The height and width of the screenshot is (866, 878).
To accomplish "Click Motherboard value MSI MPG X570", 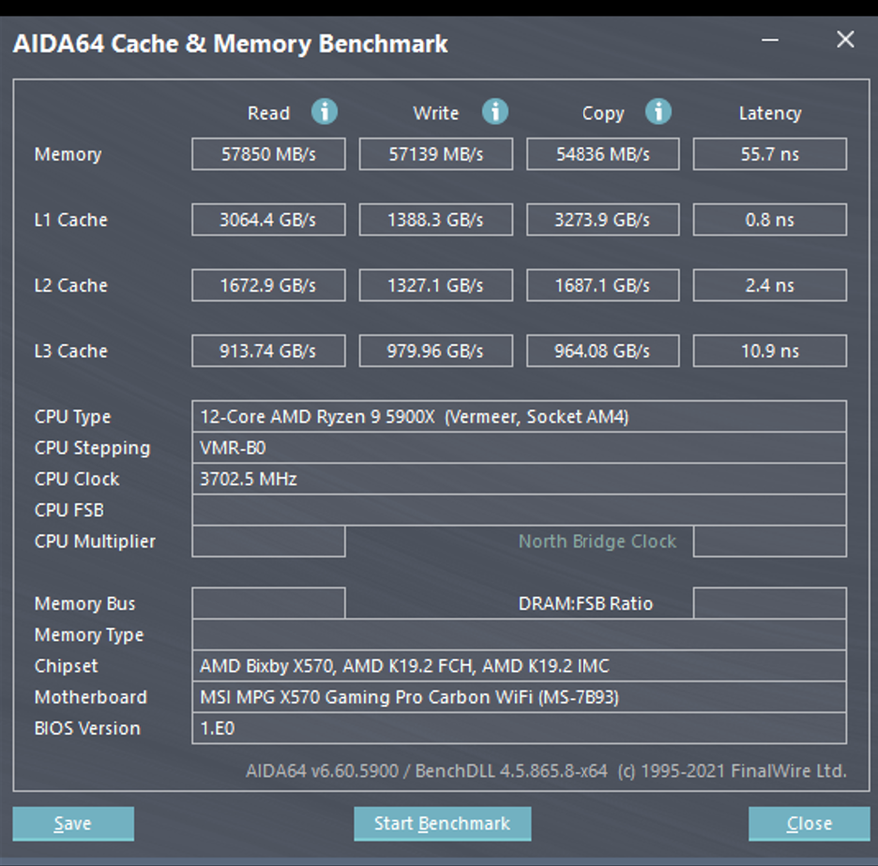I will point(519,697).
